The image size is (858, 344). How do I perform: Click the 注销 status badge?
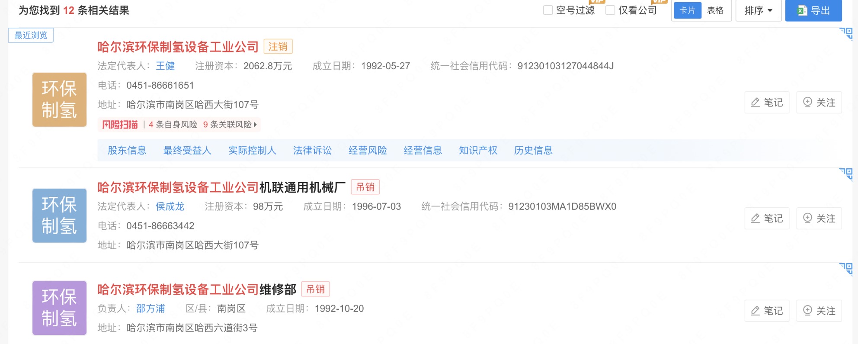point(278,46)
